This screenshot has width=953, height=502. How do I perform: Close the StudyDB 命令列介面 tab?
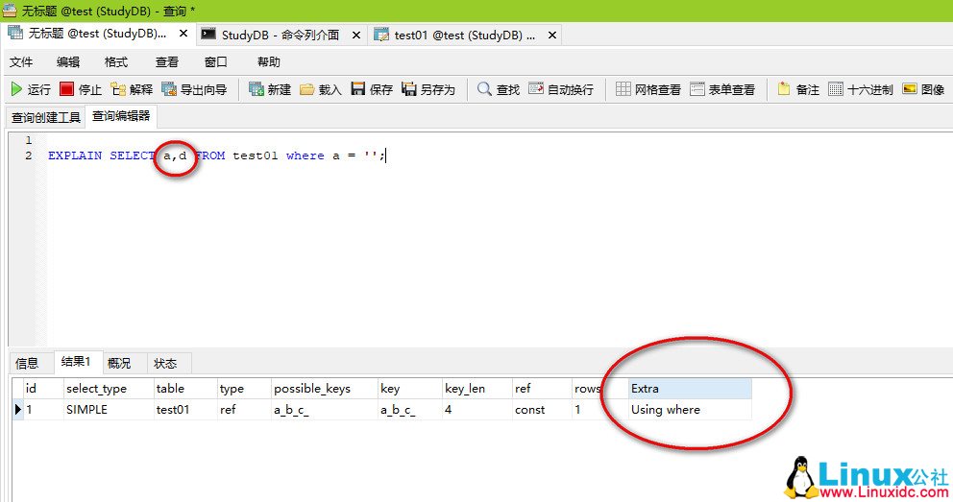[356, 36]
